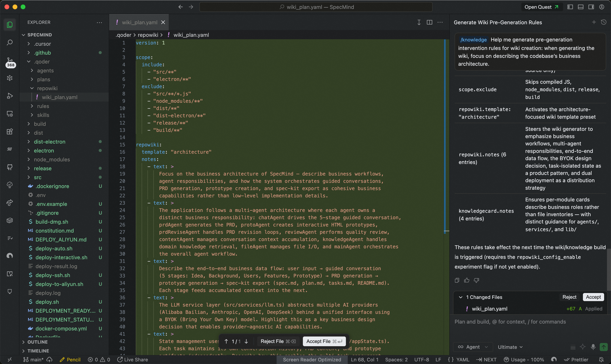The height and width of the screenshot is (364, 611).
Task: Click repowiki in the breadcrumb
Action: 148,35
